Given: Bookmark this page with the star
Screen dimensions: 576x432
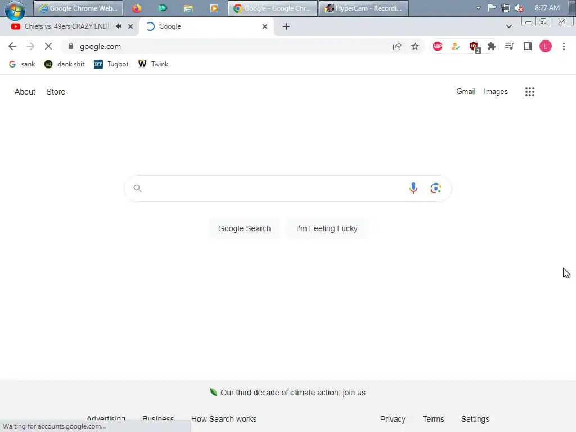Looking at the screenshot, I should click(x=415, y=46).
